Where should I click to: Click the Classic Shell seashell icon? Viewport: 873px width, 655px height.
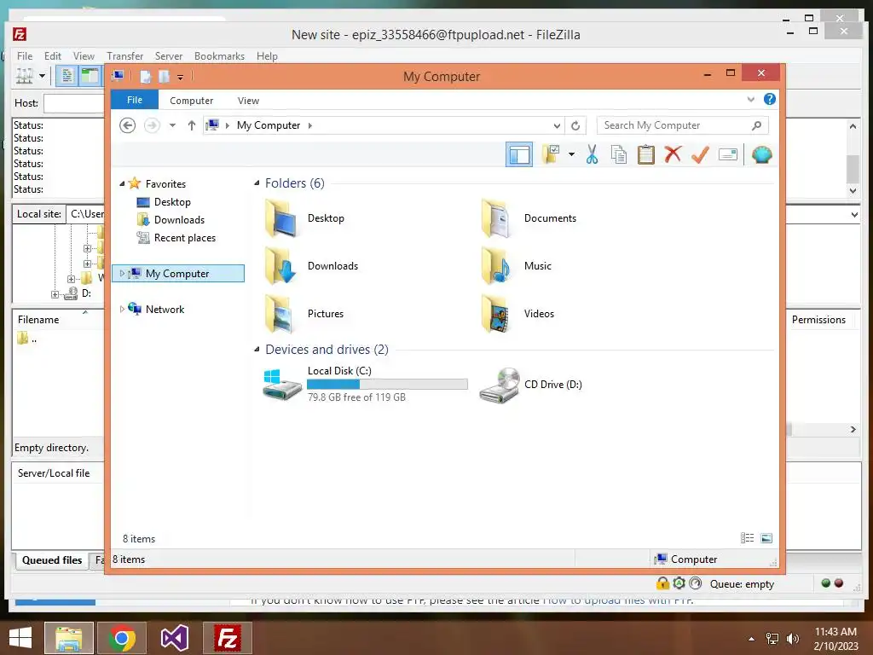(761, 154)
